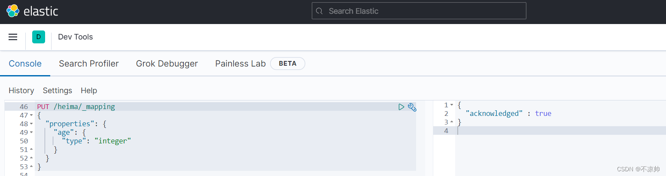The image size is (666, 176).
Task: Click the green D space avatar
Action: (39, 37)
